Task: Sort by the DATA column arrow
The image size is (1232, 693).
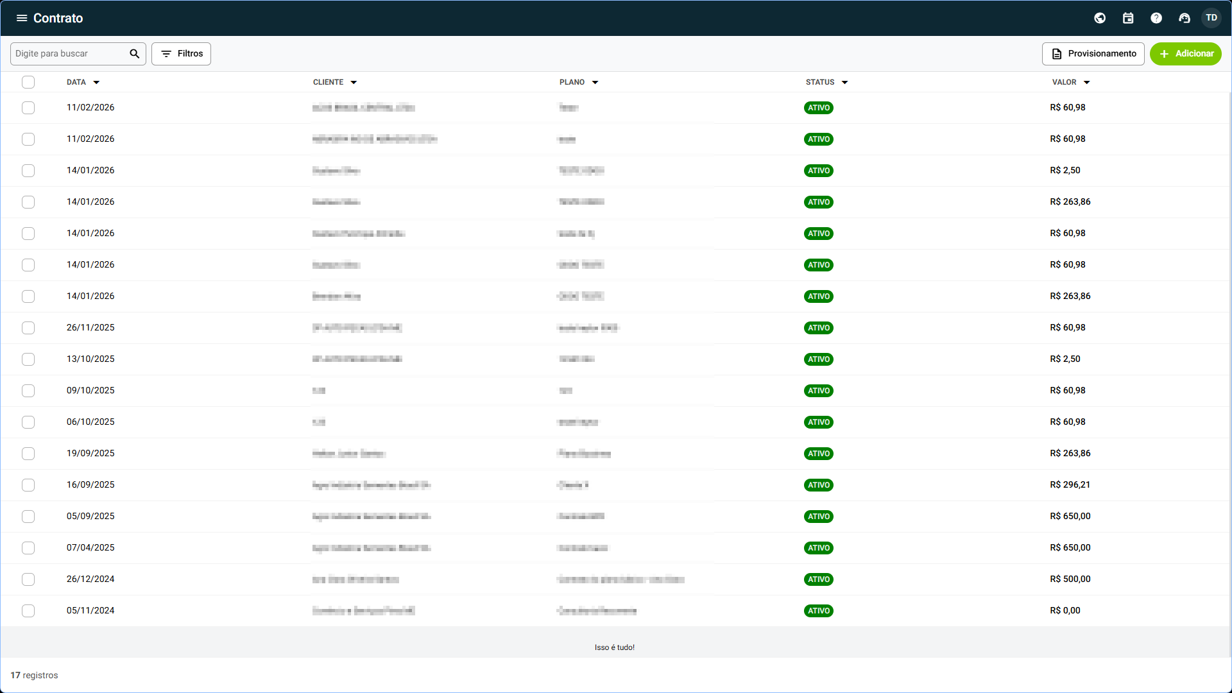Action: [x=96, y=83]
